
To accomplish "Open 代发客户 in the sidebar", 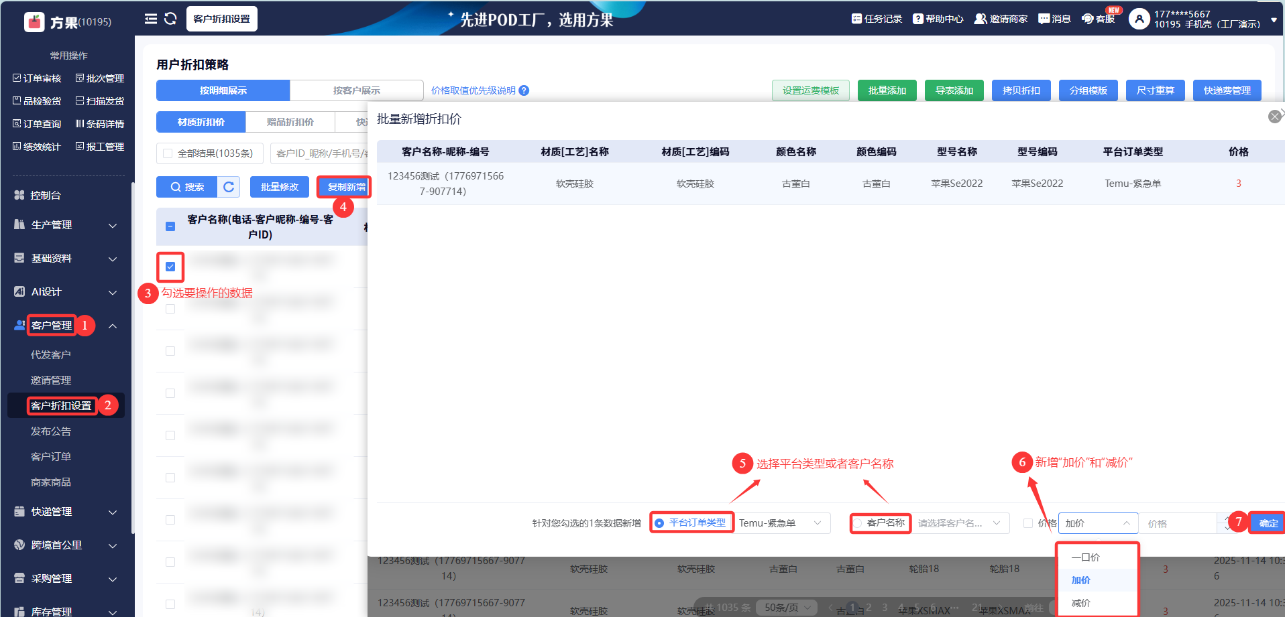I will coord(51,354).
